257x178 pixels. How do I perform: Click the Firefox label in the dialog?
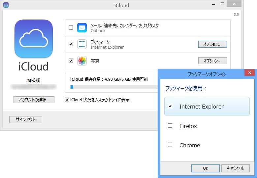(x=188, y=126)
